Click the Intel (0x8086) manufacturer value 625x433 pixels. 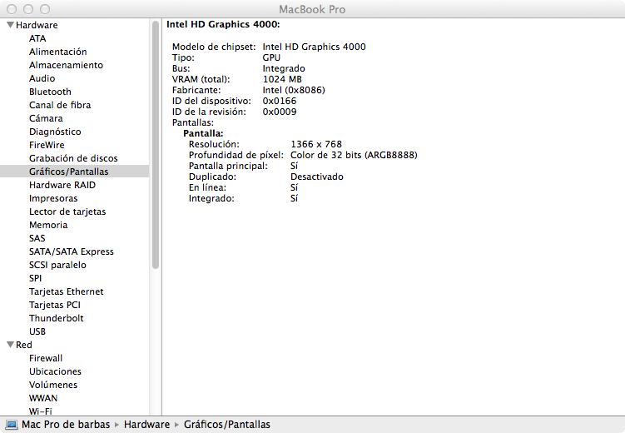294,90
